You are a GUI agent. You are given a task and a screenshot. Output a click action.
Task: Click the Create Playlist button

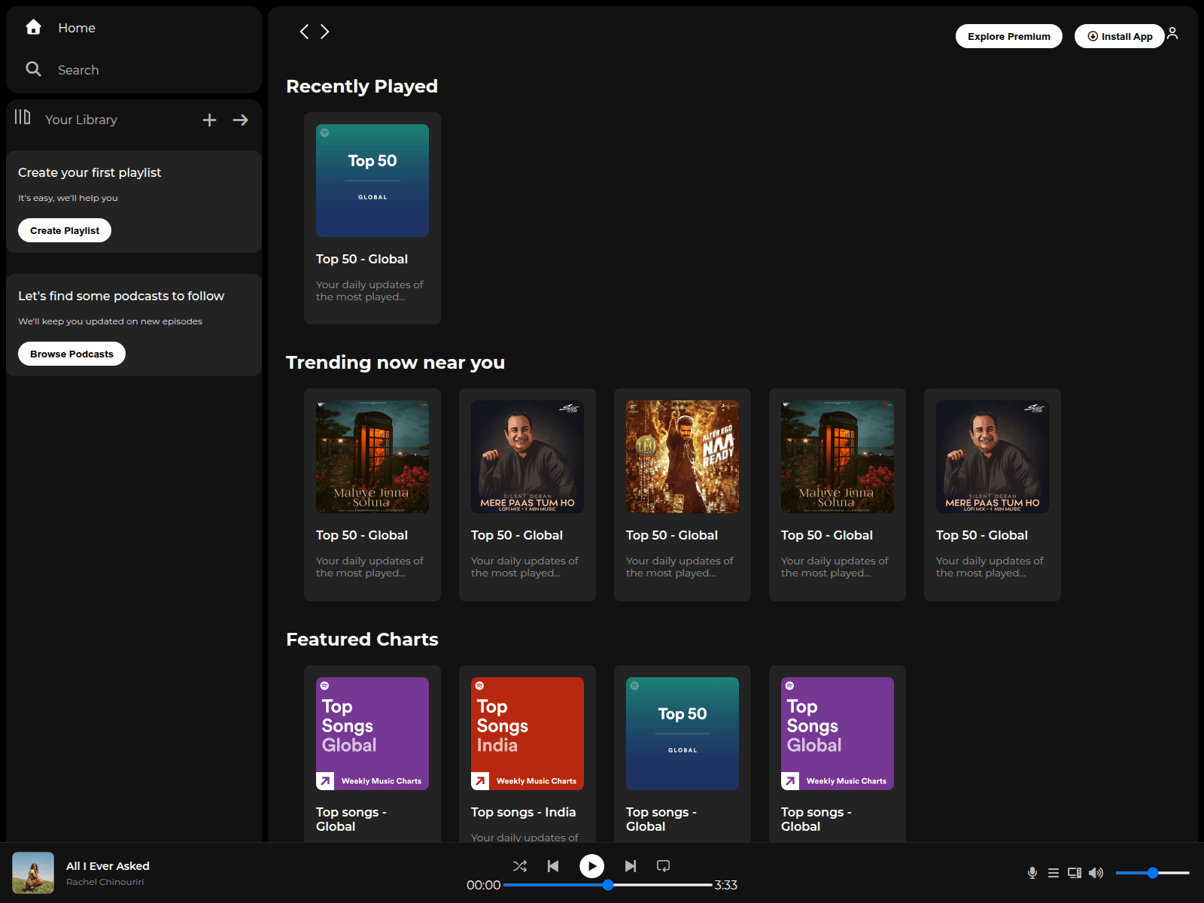(x=65, y=230)
